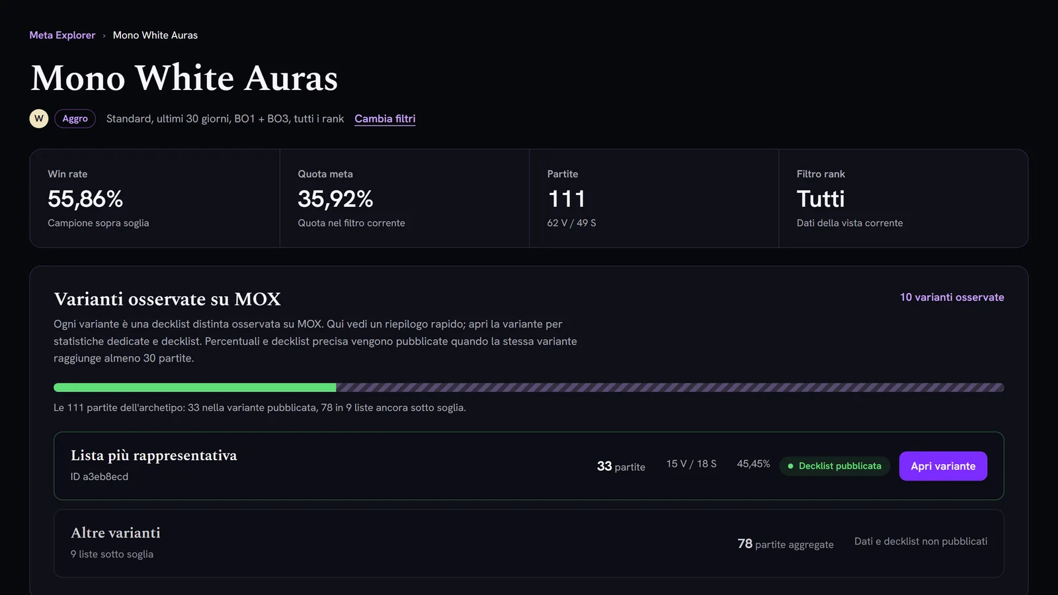Select the Win rate value 55,86%

coord(85,199)
